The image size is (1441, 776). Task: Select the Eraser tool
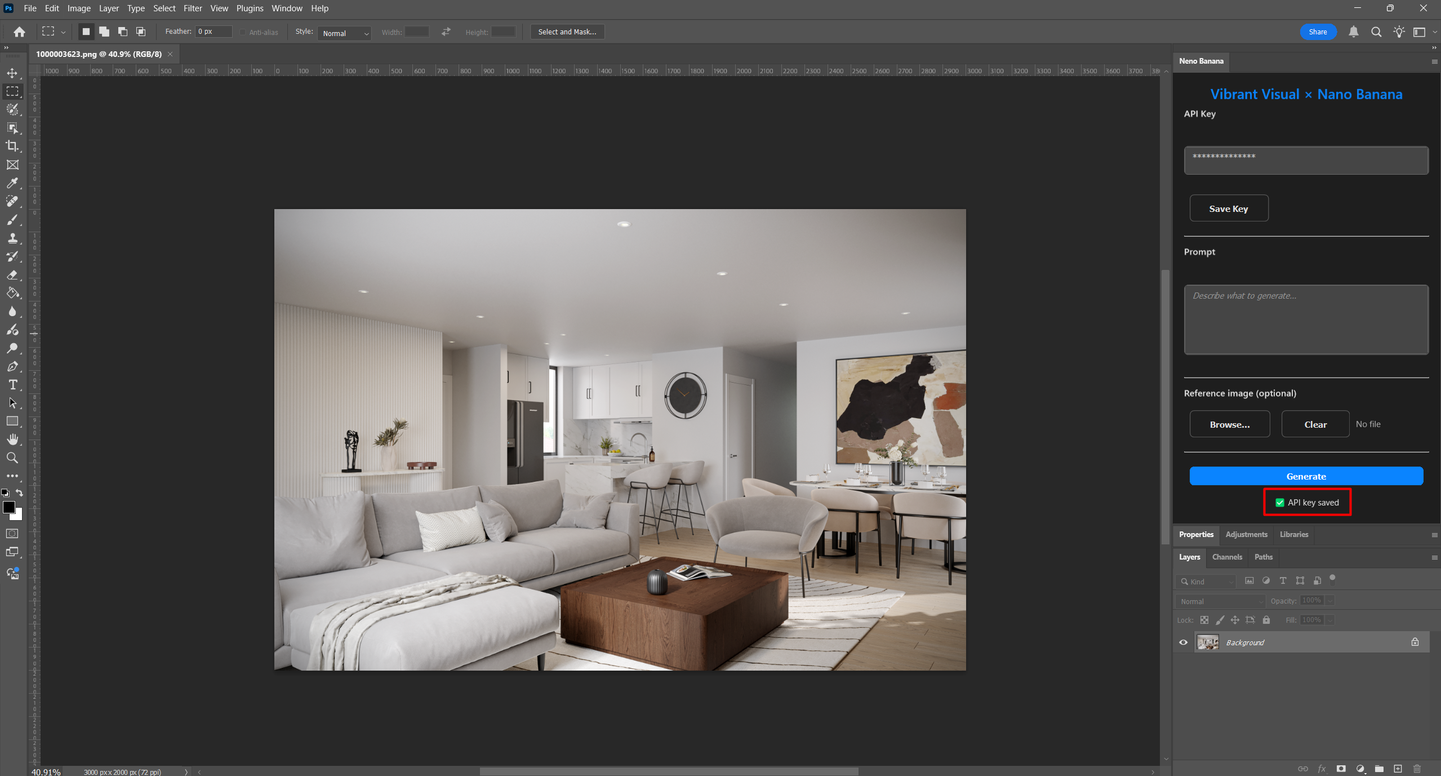12,275
